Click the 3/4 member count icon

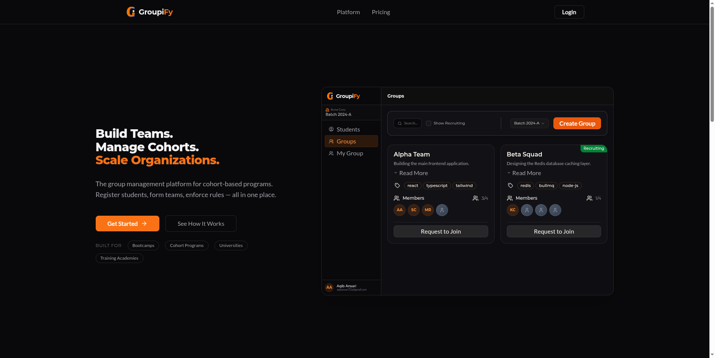click(476, 198)
